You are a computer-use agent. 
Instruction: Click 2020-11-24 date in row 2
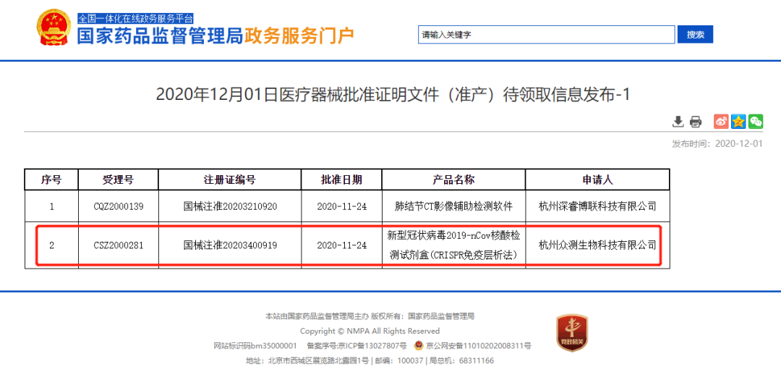click(x=341, y=245)
